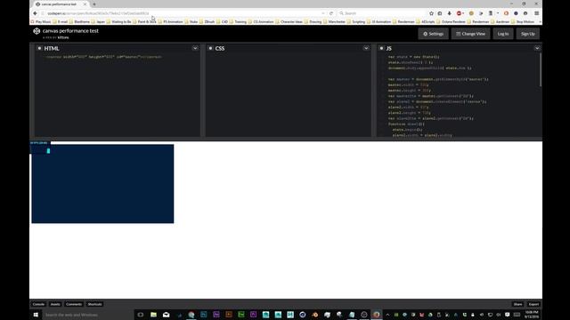Open the Comments footer tab
This screenshot has height=320, width=570.
pyautogui.click(x=74, y=304)
